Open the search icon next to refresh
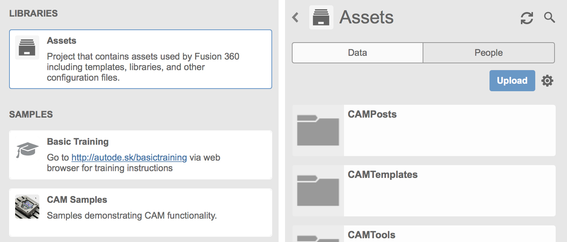Image resolution: width=567 pixels, height=242 pixels. [549, 17]
